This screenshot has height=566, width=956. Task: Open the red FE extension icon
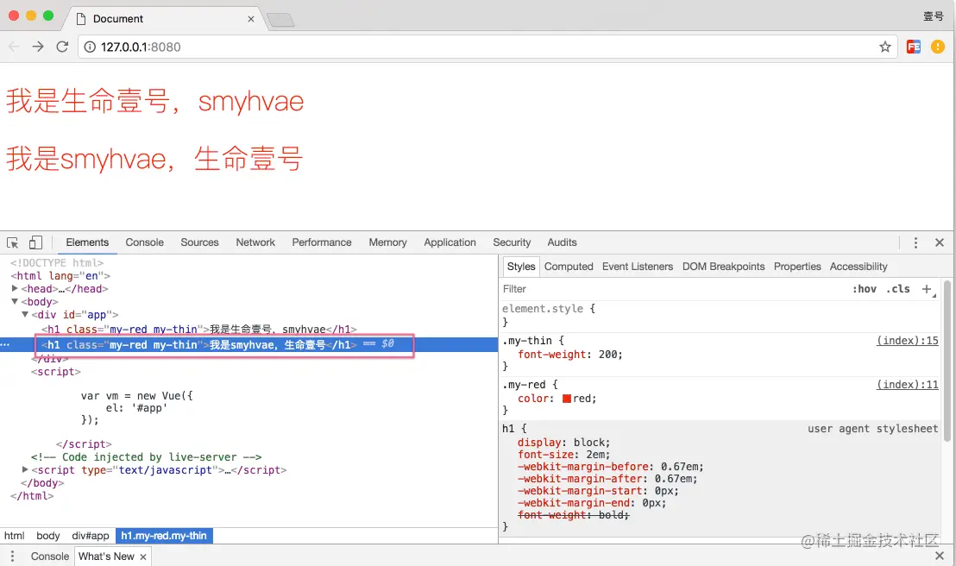tap(914, 47)
